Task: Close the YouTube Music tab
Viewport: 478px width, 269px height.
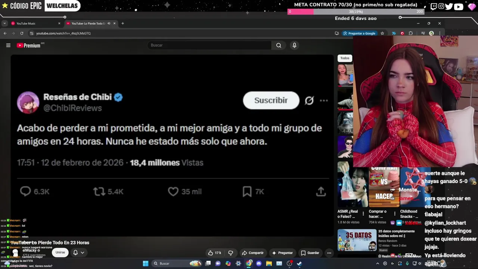Action: tap(59, 24)
